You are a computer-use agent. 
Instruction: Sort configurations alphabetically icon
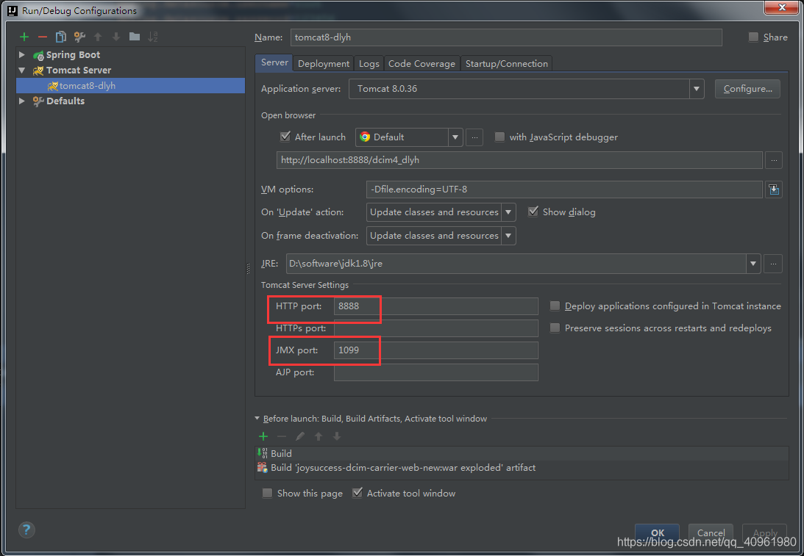pyautogui.click(x=153, y=37)
